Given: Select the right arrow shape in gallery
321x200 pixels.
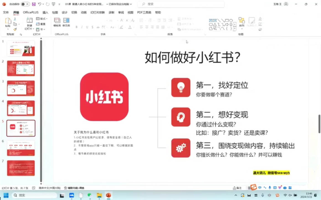Looking at the screenshot, I should 227,25.
